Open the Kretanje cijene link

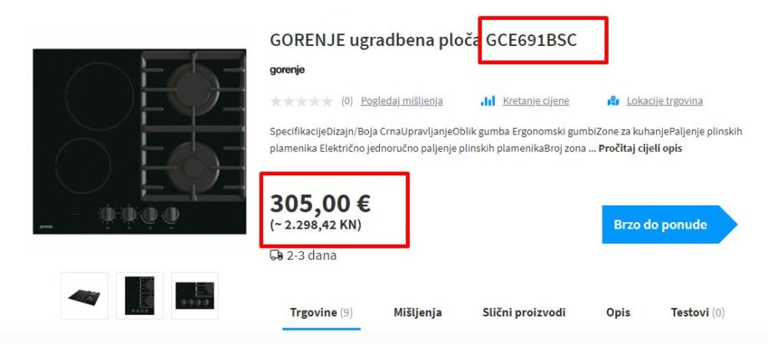tap(536, 101)
